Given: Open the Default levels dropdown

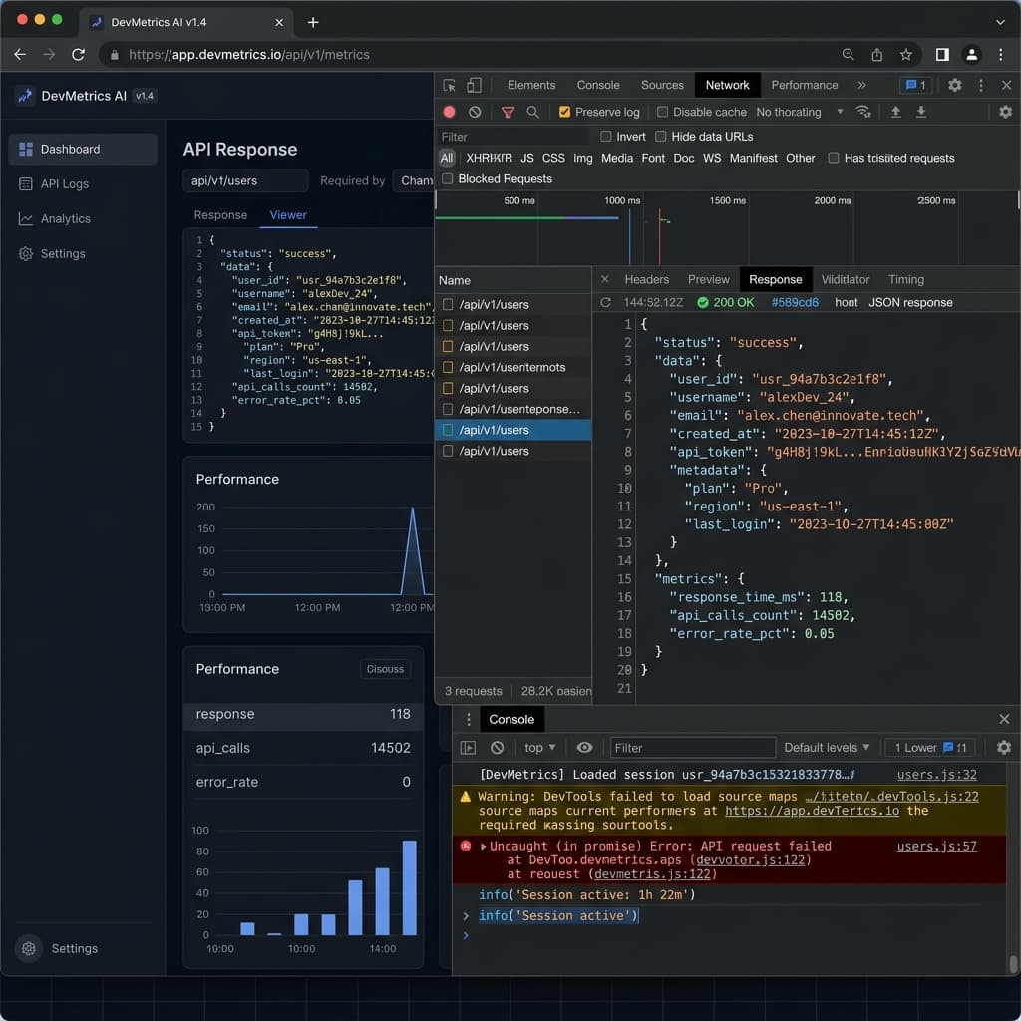Looking at the screenshot, I should [827, 748].
